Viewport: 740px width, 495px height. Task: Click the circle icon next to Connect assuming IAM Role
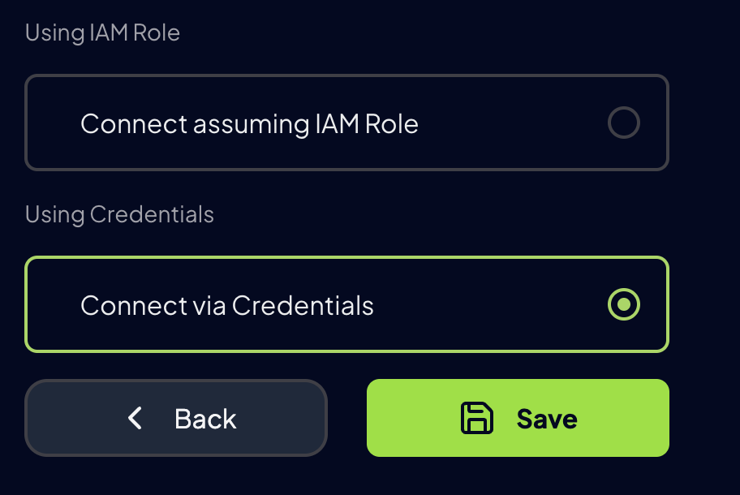623,123
